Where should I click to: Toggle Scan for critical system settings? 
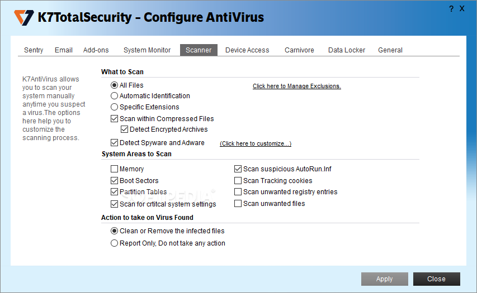point(114,204)
